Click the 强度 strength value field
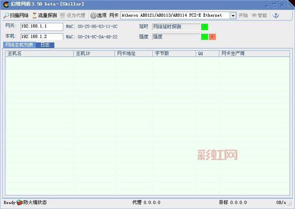This screenshot has width=295, height=209. pos(176,37)
